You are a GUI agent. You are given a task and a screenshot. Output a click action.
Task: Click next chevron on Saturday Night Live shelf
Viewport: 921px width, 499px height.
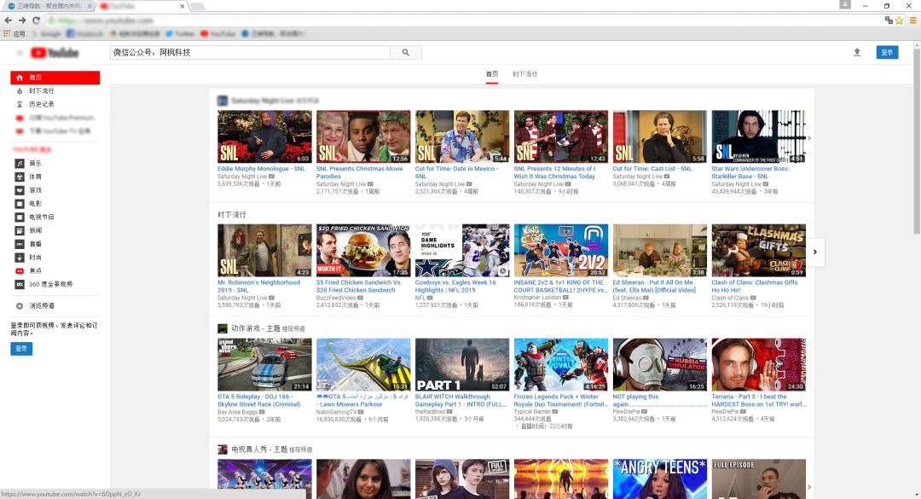point(809,139)
